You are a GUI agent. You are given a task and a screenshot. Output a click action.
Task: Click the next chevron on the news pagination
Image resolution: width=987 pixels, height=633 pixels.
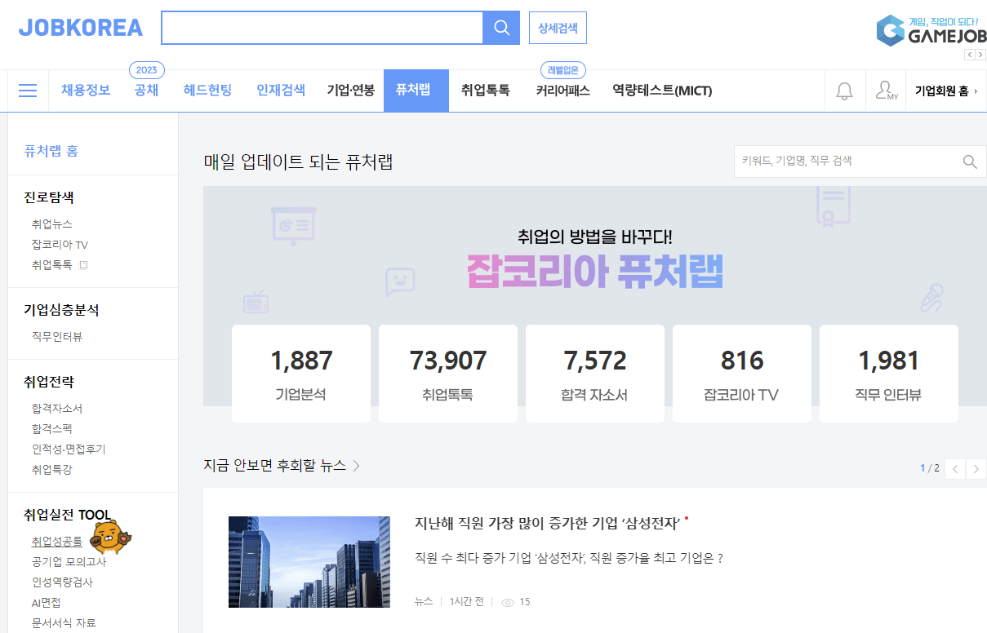coord(976,468)
